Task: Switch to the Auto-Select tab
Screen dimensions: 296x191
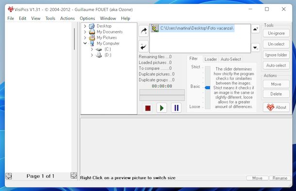Action: pyautogui.click(x=230, y=59)
